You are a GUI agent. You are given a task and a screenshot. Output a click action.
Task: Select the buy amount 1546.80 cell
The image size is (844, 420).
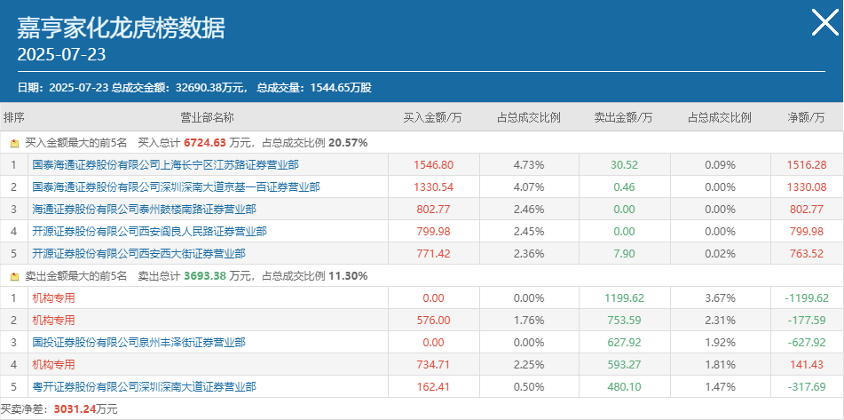tap(434, 165)
